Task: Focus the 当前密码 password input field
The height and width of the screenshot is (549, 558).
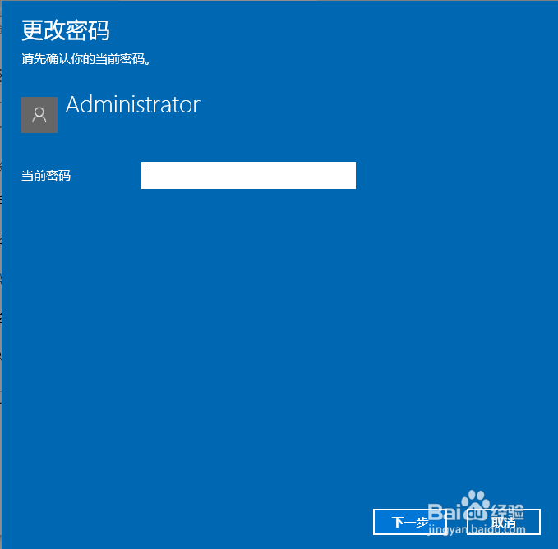Action: (x=248, y=176)
